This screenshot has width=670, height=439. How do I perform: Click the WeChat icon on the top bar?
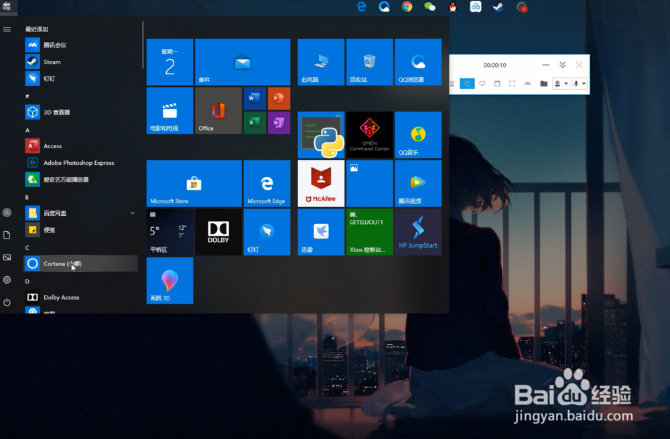(x=430, y=7)
